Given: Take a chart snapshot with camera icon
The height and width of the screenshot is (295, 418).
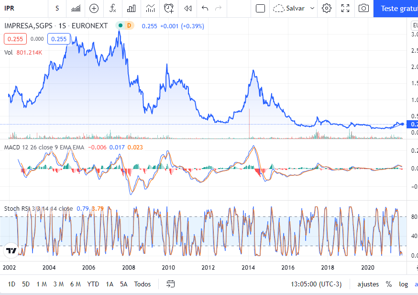Looking at the screenshot, I should coord(363,8).
